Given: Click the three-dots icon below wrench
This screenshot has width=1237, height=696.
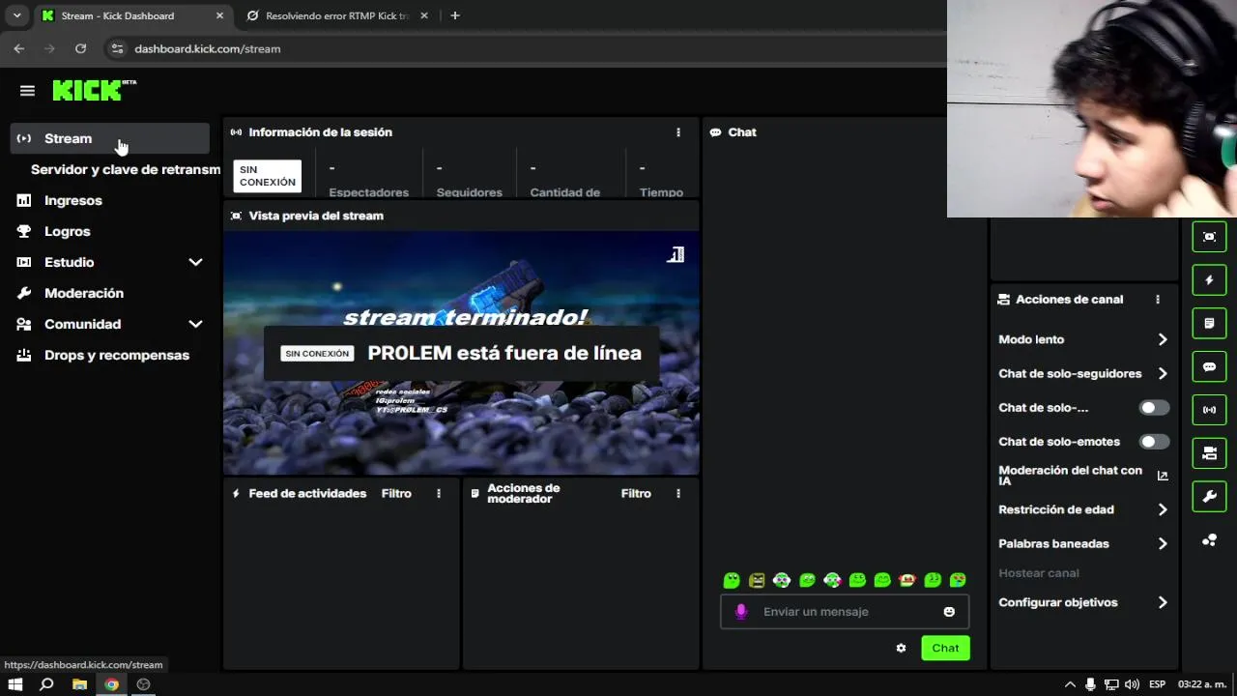Looking at the screenshot, I should pos(1209,539).
